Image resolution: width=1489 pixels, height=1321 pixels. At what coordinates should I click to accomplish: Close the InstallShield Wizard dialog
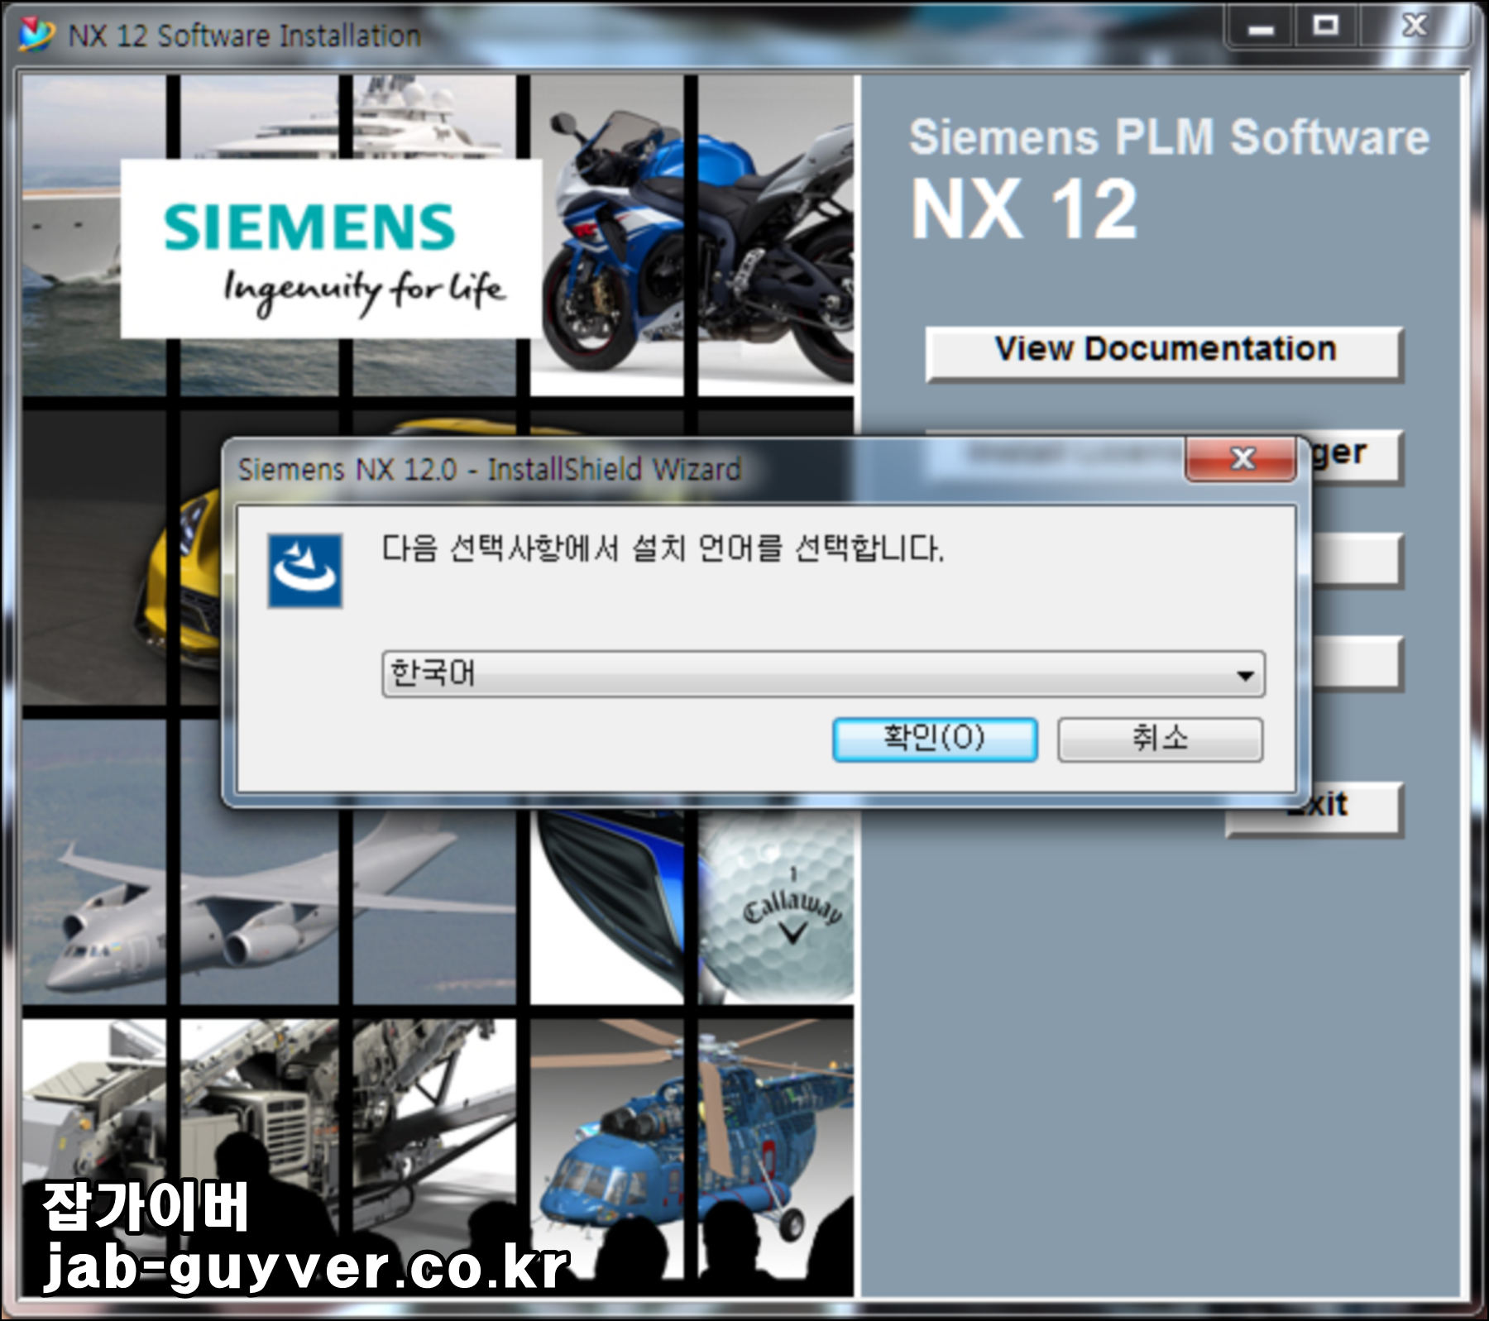click(1241, 458)
